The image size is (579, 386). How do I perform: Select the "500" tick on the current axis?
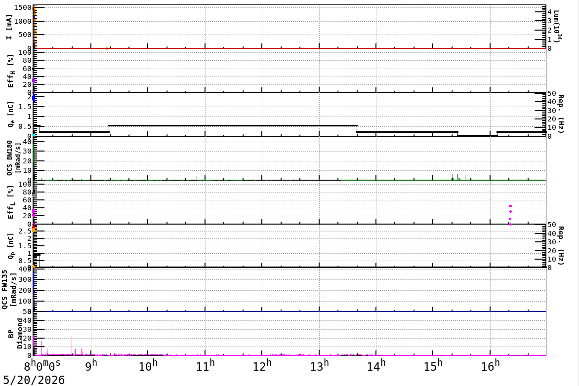tap(25, 35)
